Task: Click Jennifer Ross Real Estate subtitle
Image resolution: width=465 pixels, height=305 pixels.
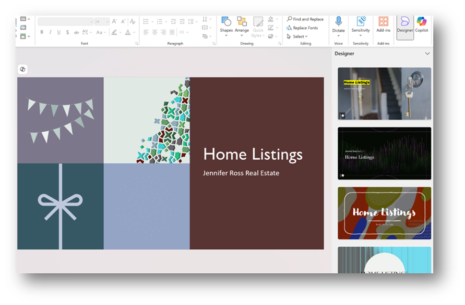Action: [241, 173]
